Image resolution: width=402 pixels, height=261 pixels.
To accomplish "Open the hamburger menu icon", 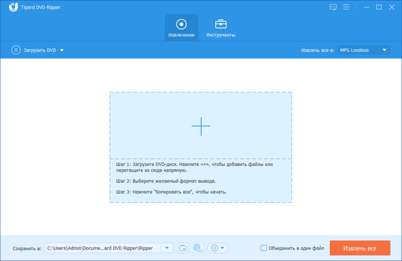I will coord(346,7).
